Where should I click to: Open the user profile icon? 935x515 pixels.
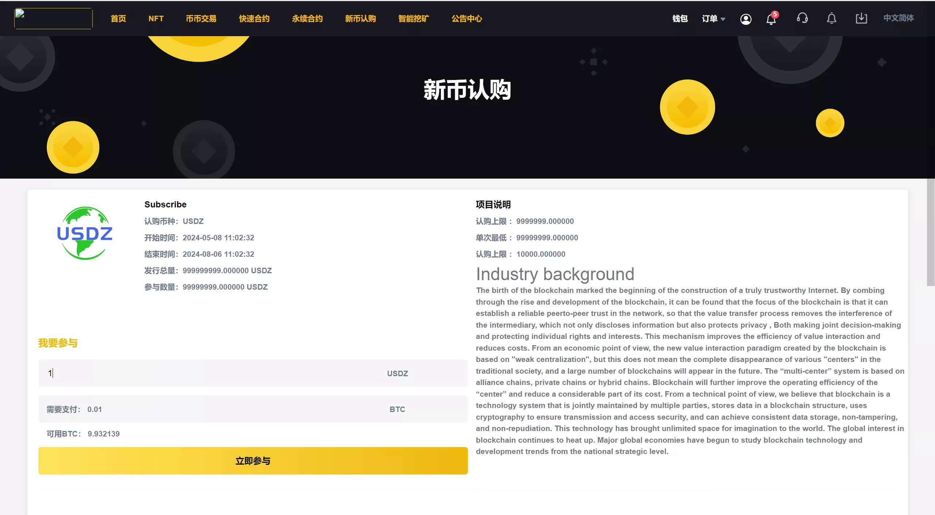(x=746, y=19)
